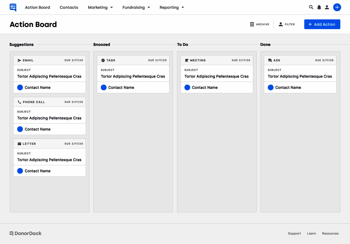Click the blue plus circle icon
The width and height of the screenshot is (350, 244).
point(337,7)
